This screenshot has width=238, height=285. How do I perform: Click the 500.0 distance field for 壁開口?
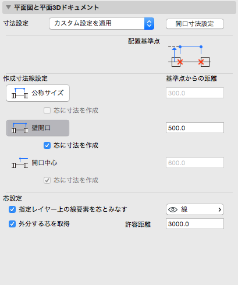tap(195, 128)
